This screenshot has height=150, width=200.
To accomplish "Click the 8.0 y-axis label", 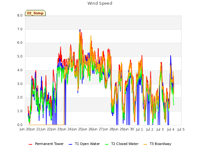I will (x=20, y=15).
